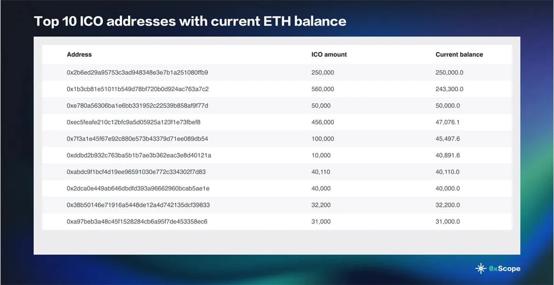Click the 560,000 ICO amount cell
Viewport: 554px width, 285px height.
coord(323,89)
